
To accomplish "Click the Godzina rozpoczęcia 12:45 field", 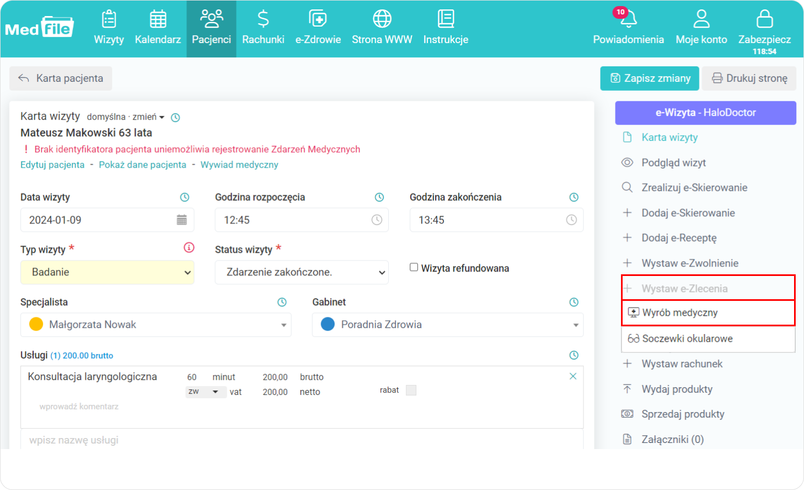I will [302, 220].
